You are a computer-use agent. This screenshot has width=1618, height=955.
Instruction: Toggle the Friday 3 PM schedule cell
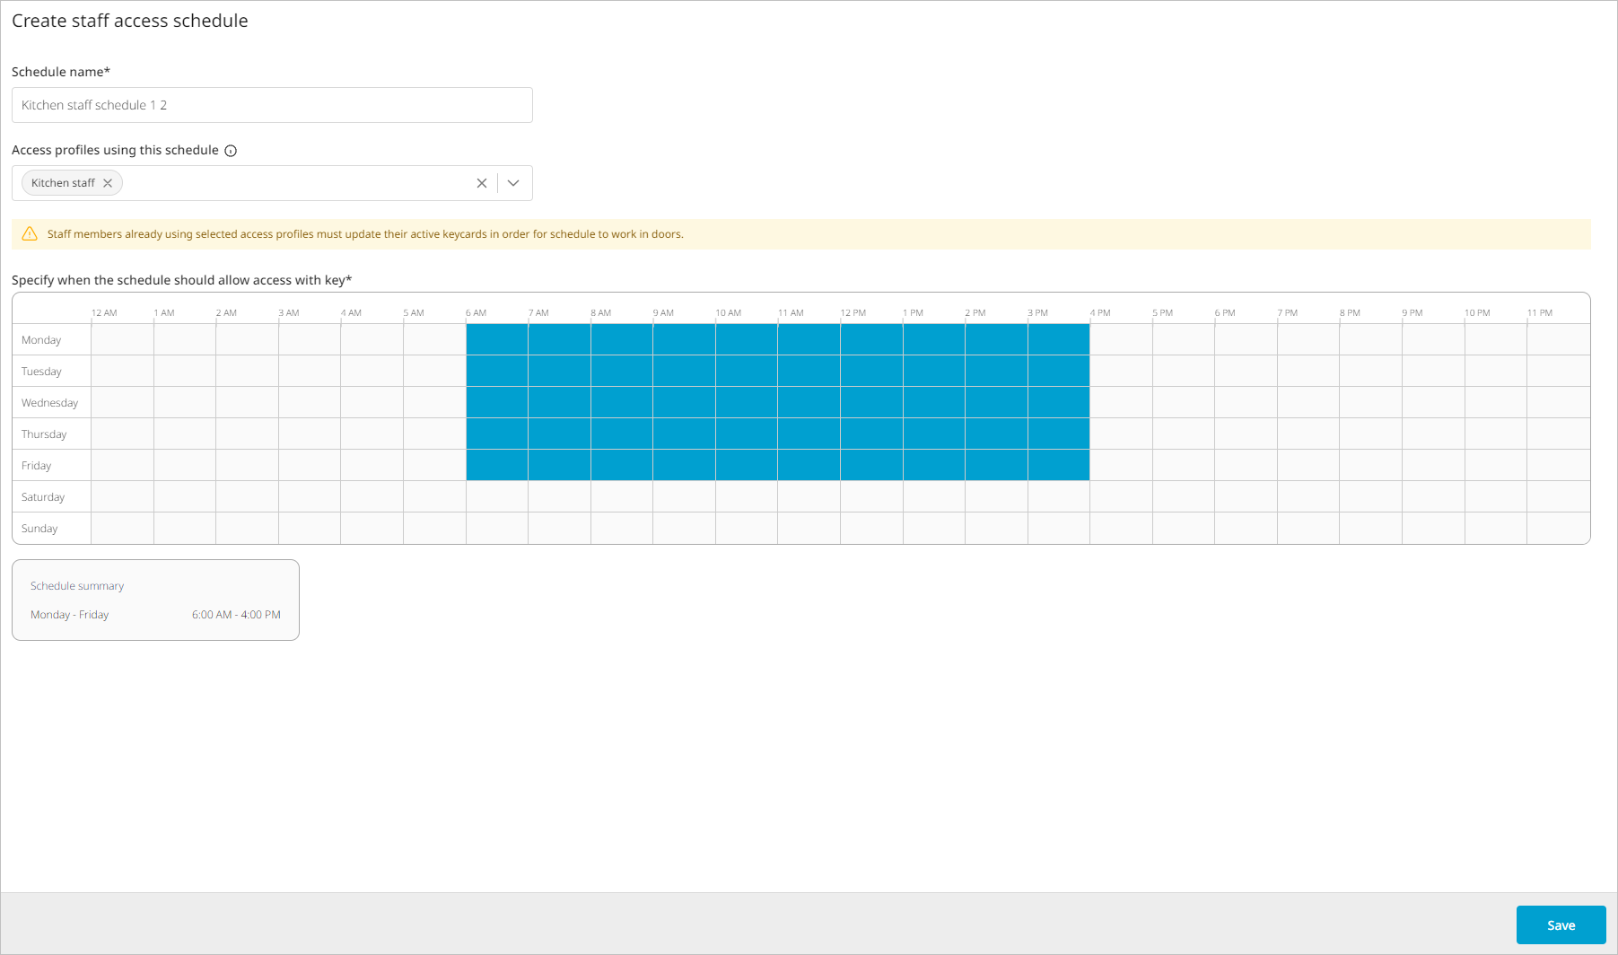pos(1059,466)
